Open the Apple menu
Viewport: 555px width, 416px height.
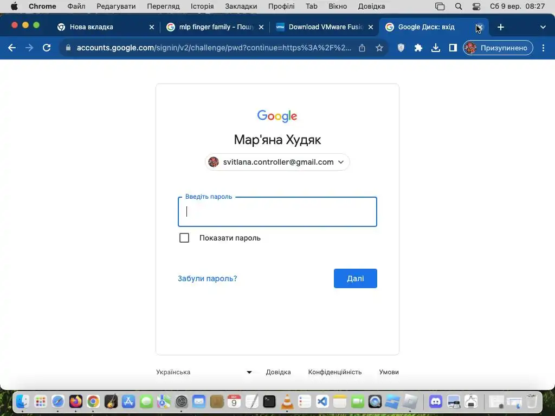(14, 6)
